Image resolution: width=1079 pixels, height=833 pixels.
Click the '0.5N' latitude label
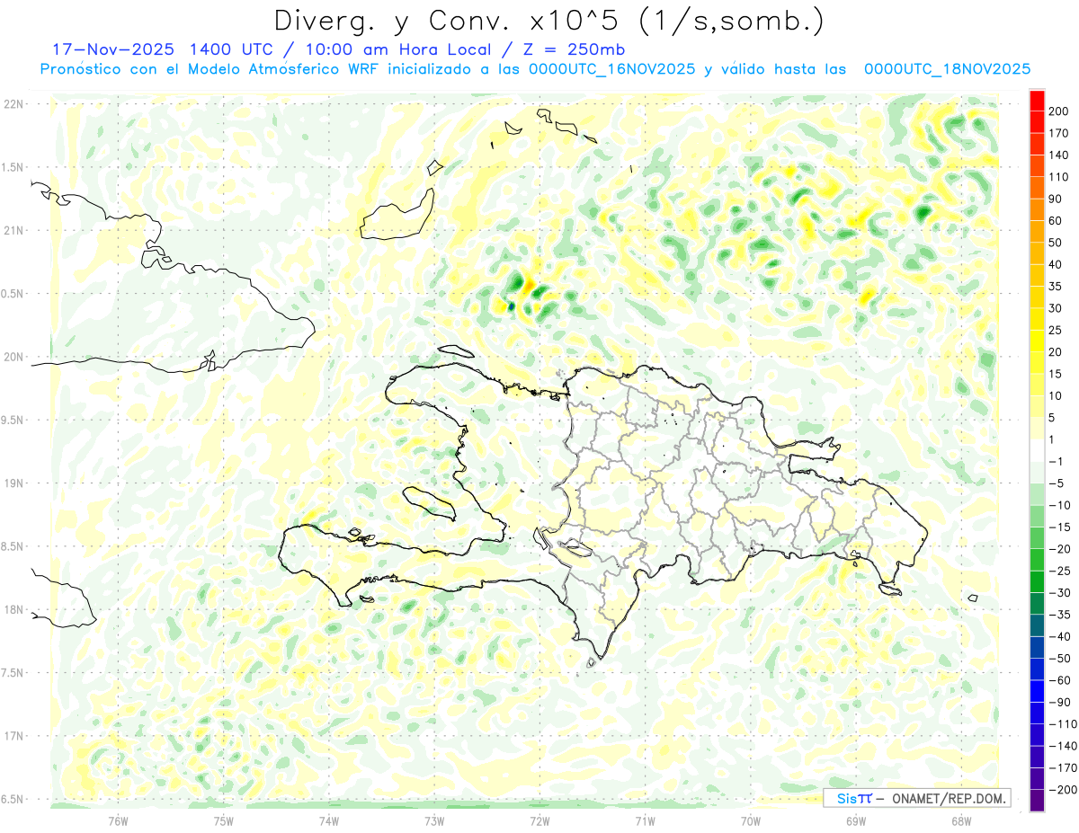point(11,294)
